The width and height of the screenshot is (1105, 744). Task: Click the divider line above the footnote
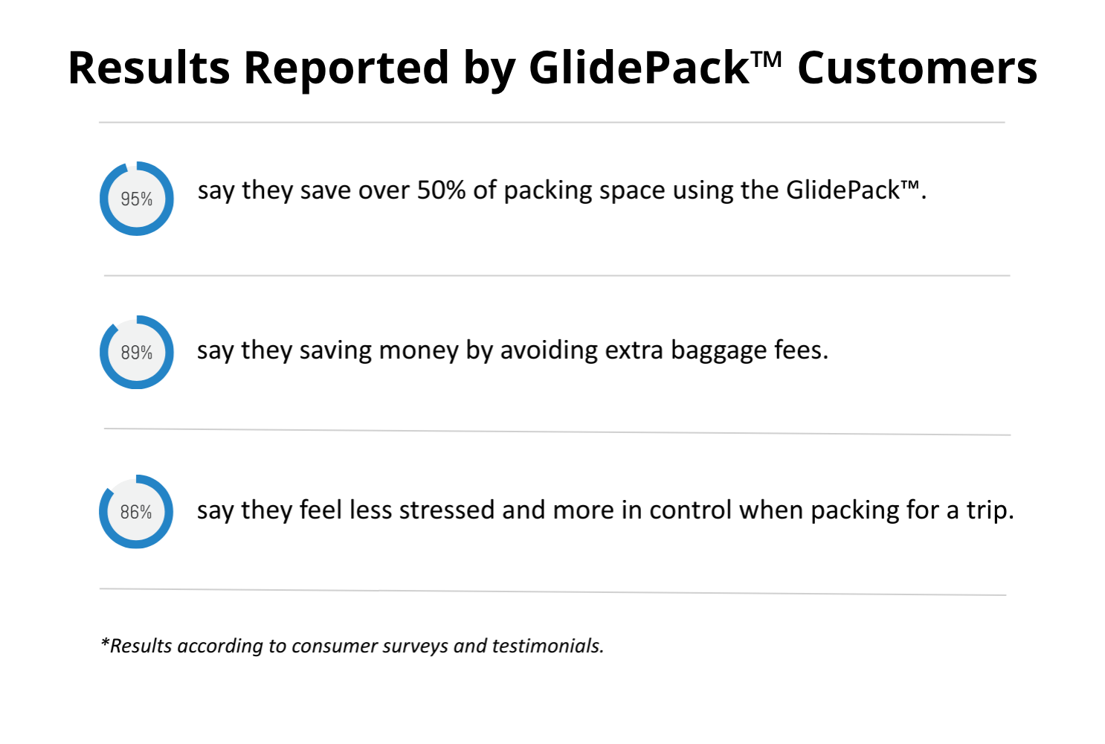click(552, 592)
